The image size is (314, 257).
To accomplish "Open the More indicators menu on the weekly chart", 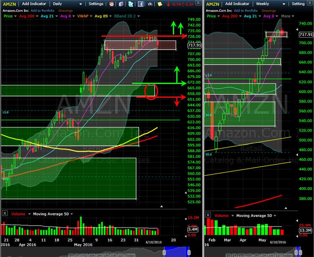I will (288, 16).
